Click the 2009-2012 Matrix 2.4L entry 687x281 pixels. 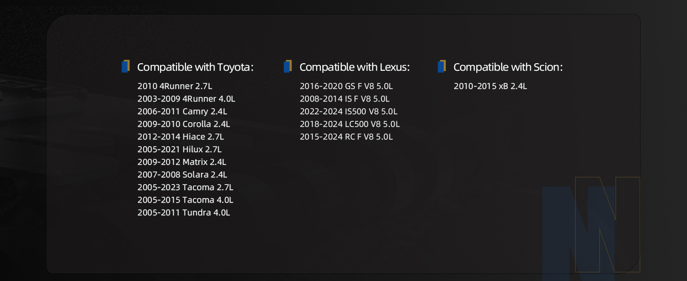click(182, 162)
